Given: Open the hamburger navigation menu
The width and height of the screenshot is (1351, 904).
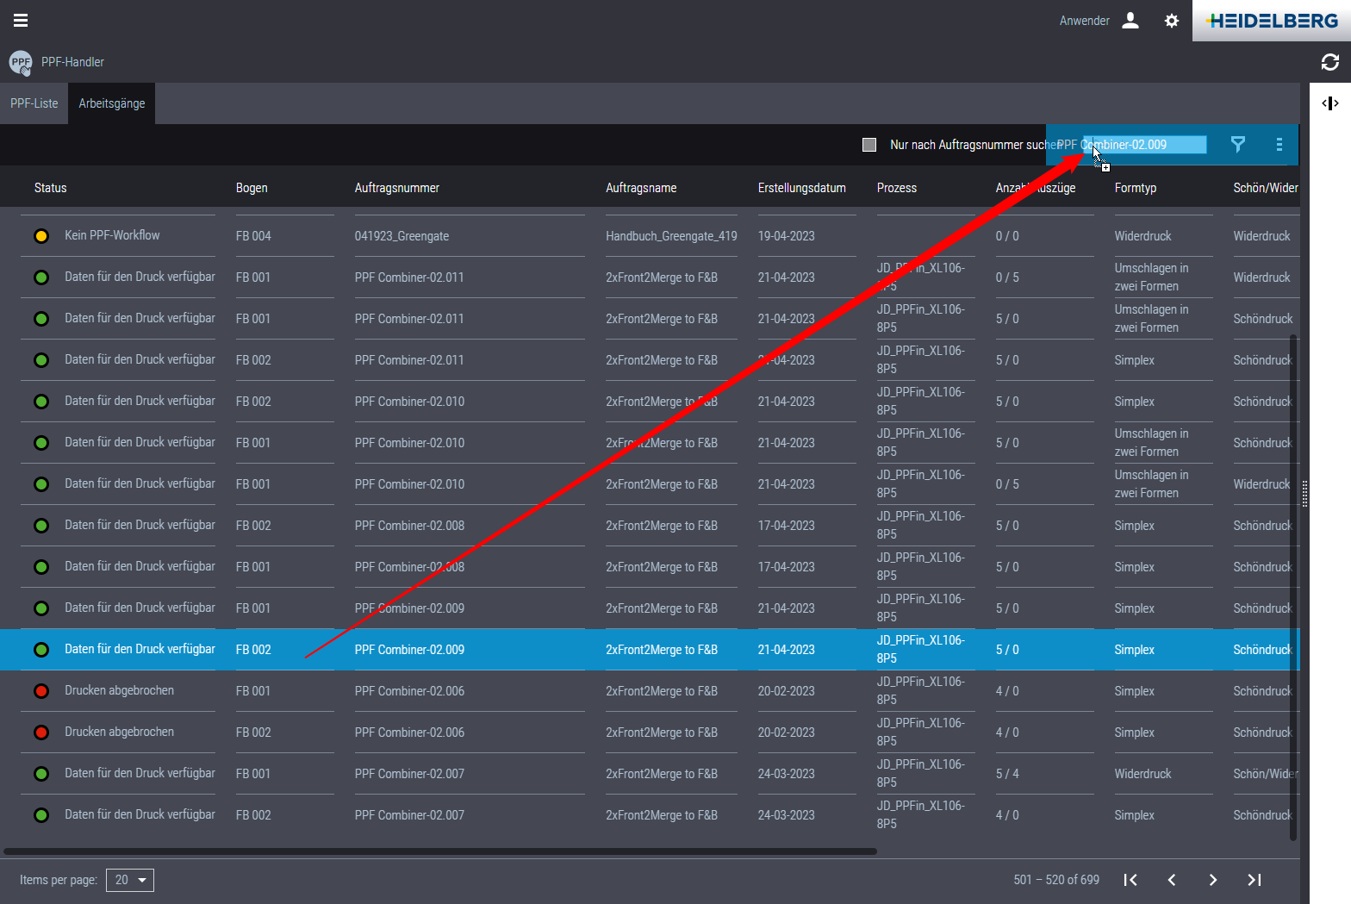Looking at the screenshot, I should [x=21, y=21].
